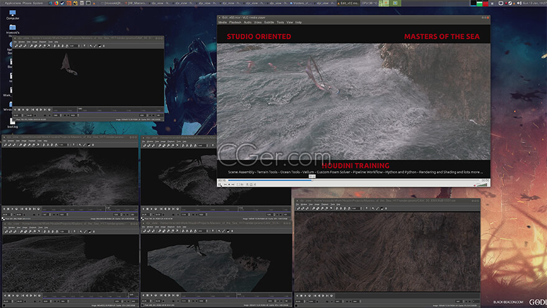Toggle the VLC playlist view
The image size is (547, 308).
[247, 184]
